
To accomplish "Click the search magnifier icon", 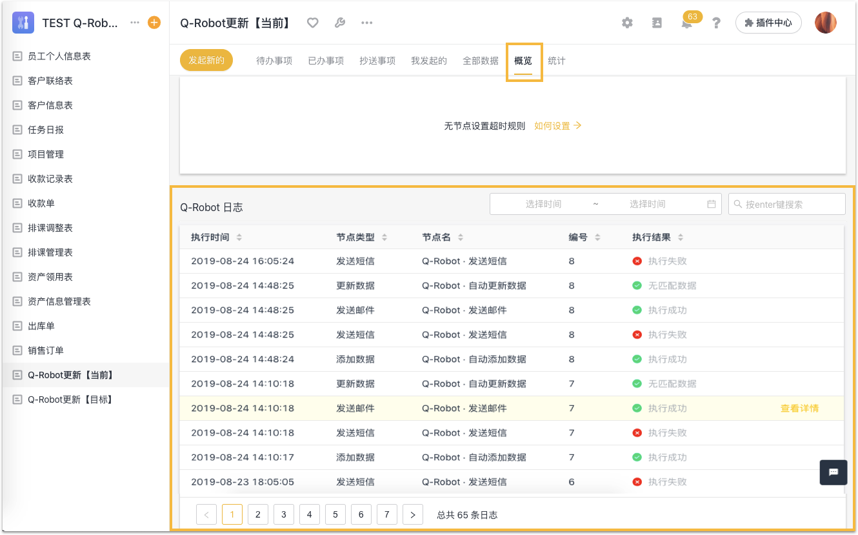I will [x=738, y=204].
